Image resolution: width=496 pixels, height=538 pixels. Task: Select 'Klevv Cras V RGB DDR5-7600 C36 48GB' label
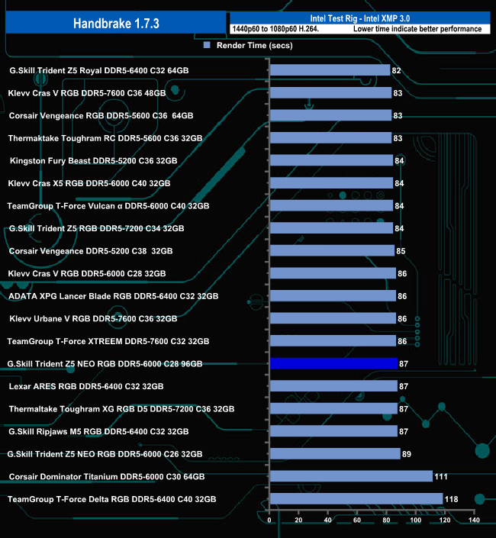tap(87, 93)
